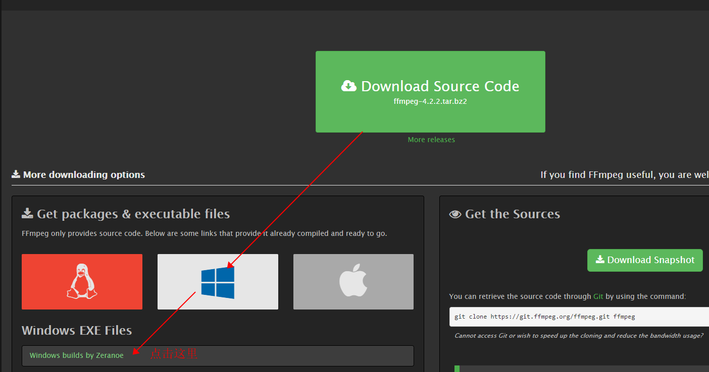Image resolution: width=709 pixels, height=372 pixels.
Task: Click the ffmpeg-4.2.2.tar.bz2 filename text
Action: click(430, 101)
